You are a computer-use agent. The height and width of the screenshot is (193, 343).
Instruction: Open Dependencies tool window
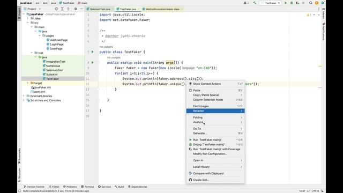coord(138,187)
